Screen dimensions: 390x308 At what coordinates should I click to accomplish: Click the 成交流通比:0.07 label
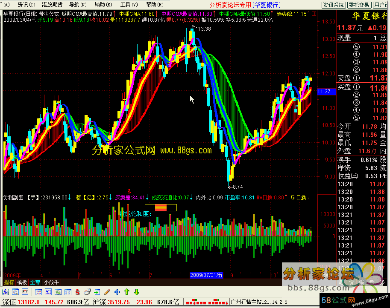pyautogui.click(x=170, y=197)
